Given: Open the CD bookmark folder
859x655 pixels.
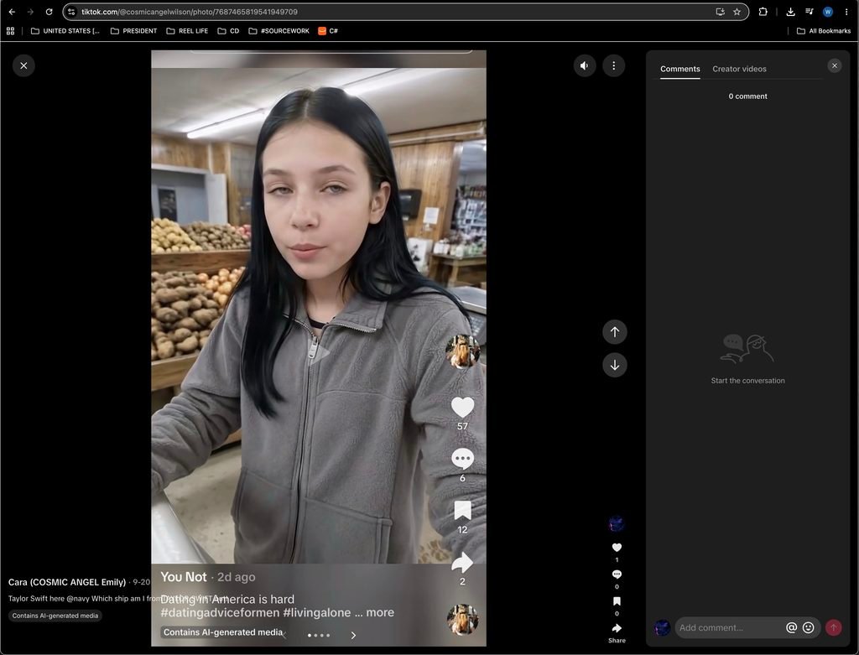Looking at the screenshot, I should [x=228, y=31].
